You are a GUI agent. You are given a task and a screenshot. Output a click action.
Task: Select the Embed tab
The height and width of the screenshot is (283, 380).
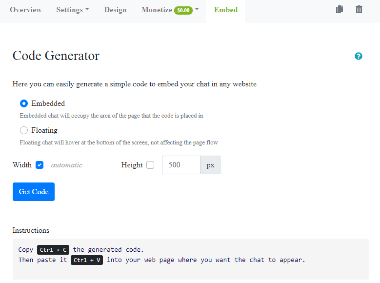pos(225,10)
